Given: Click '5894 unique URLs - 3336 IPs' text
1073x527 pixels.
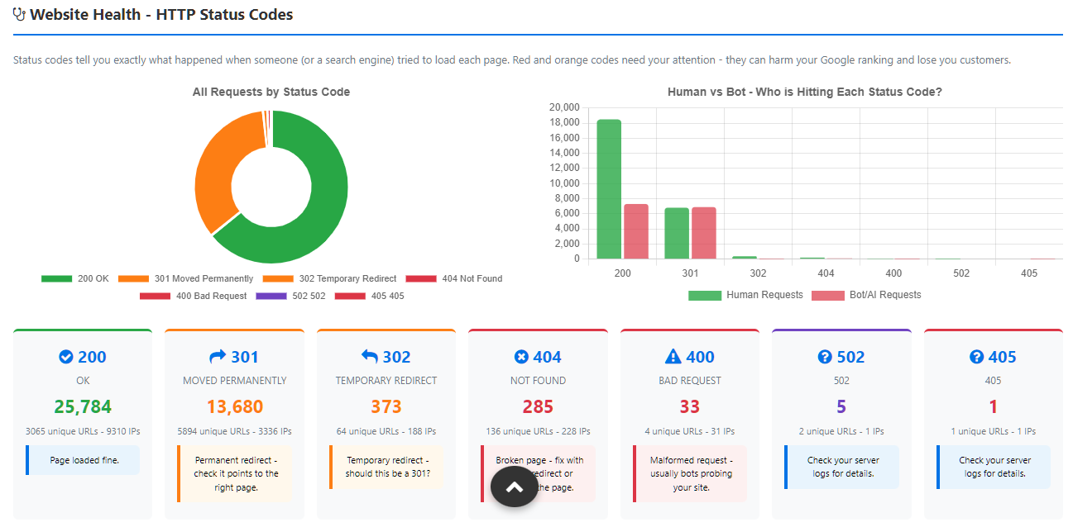Looking at the screenshot, I should 234,431.
